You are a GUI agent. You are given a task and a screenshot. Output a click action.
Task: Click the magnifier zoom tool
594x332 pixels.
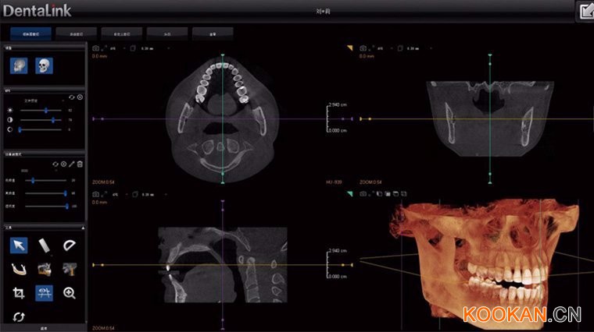70,293
